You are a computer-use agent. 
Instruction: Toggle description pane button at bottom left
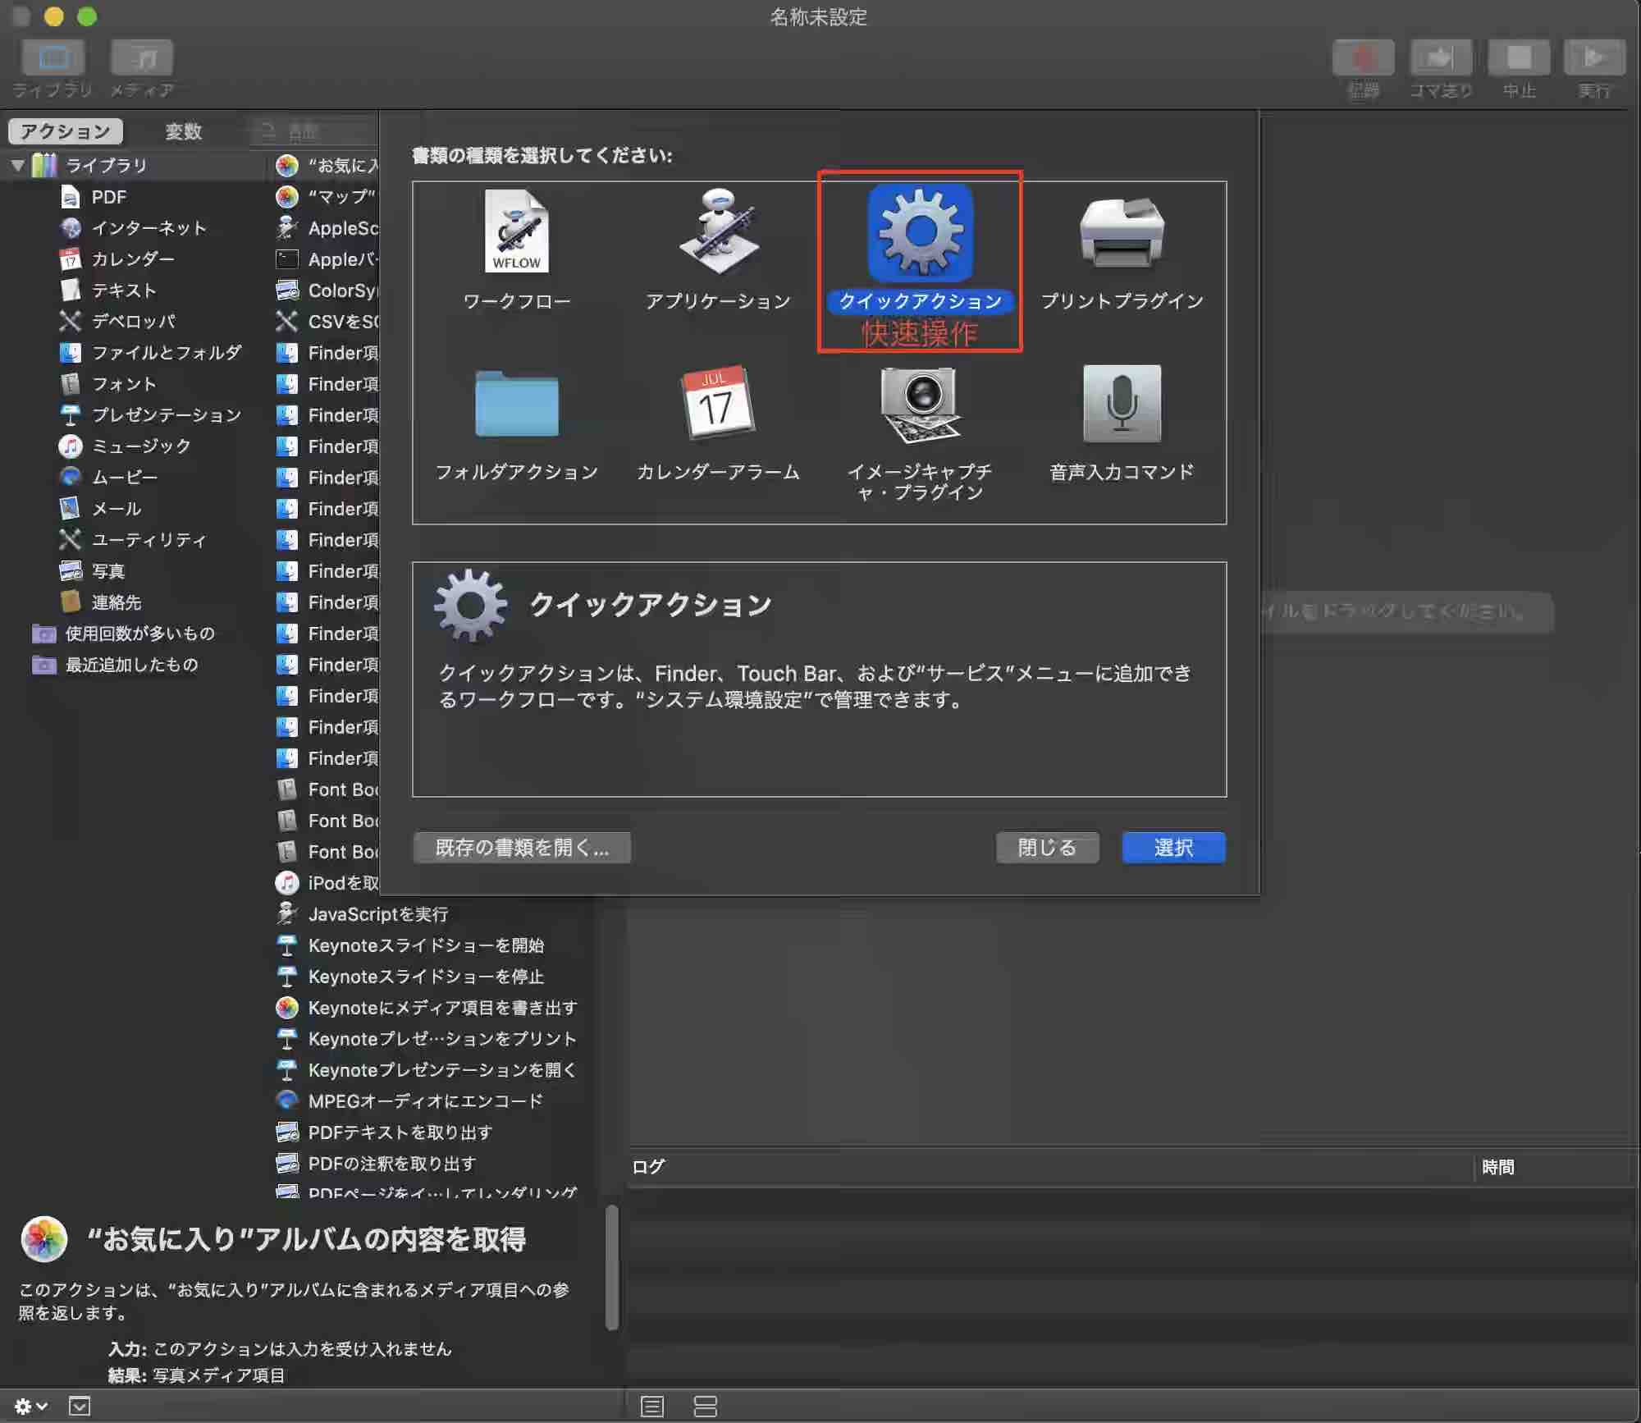click(80, 1406)
